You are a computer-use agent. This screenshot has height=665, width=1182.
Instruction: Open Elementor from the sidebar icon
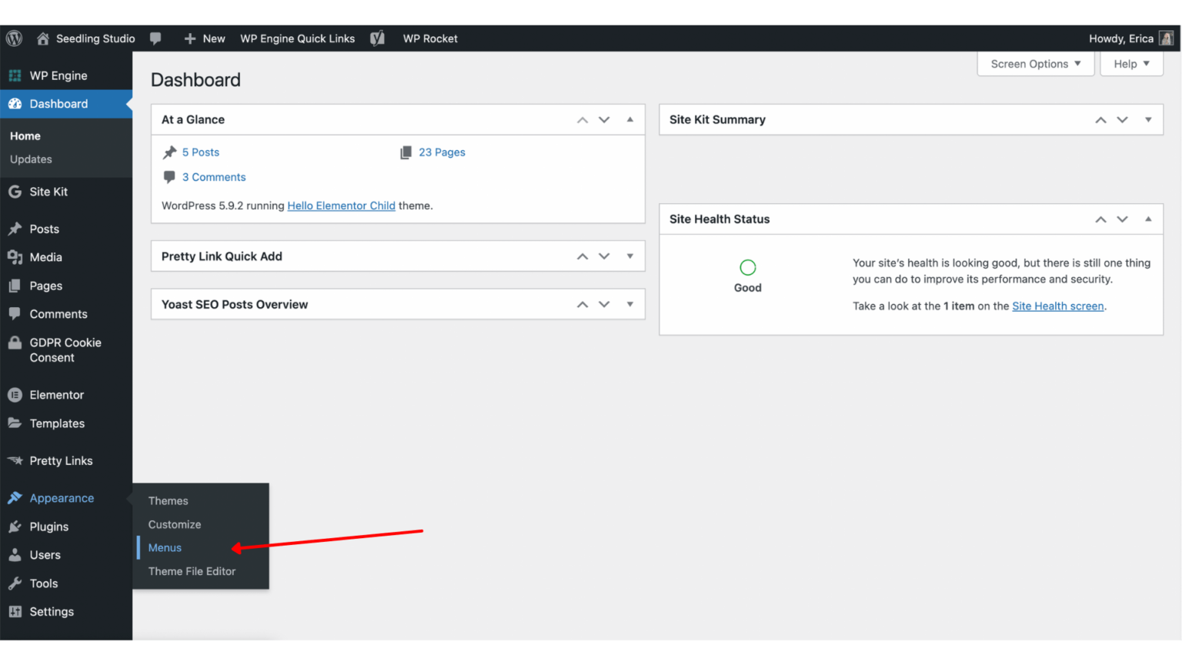pos(15,395)
